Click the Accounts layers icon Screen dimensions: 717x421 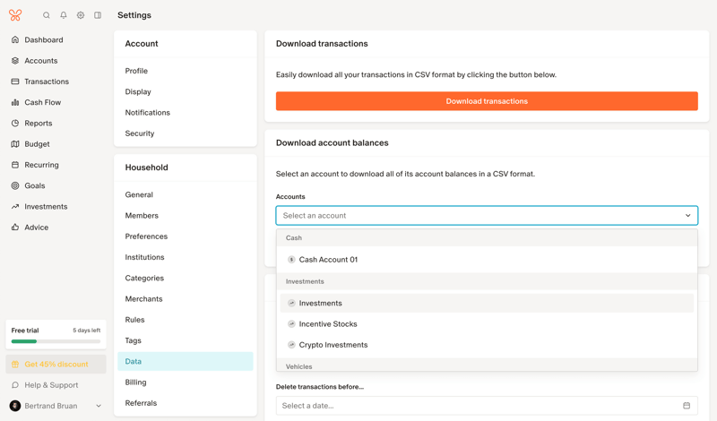click(15, 60)
